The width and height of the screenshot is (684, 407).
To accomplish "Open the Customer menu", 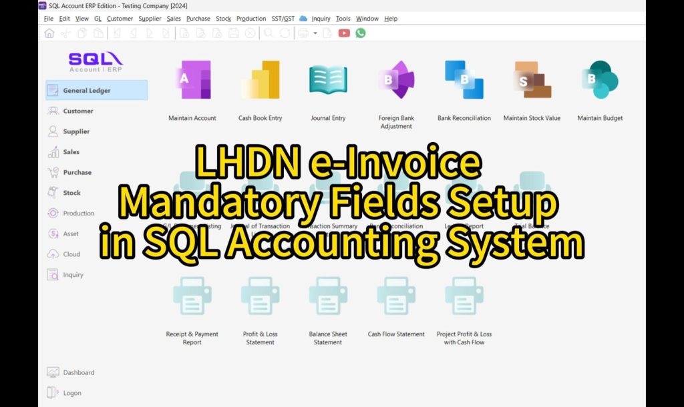I will [120, 19].
